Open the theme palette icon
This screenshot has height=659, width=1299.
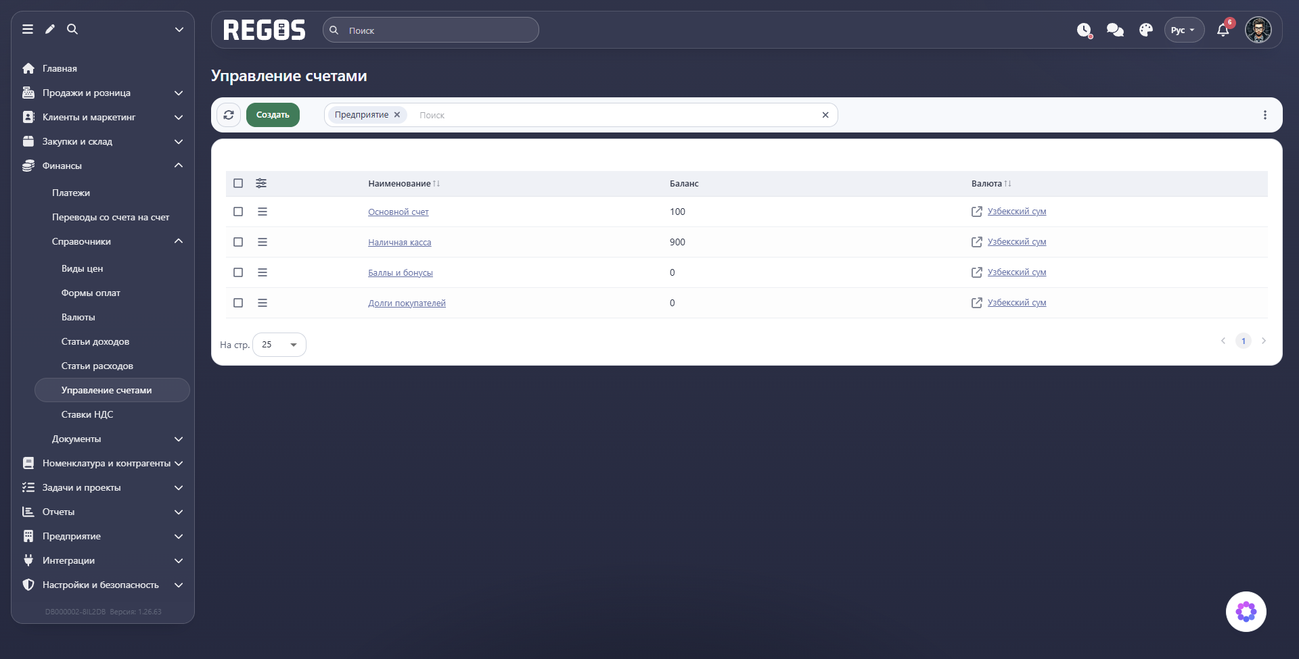pos(1146,30)
